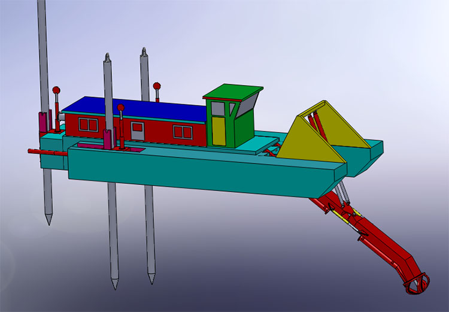The image size is (449, 312).
Task: Click the red ball light on the far-left post
Action: tap(56, 90)
